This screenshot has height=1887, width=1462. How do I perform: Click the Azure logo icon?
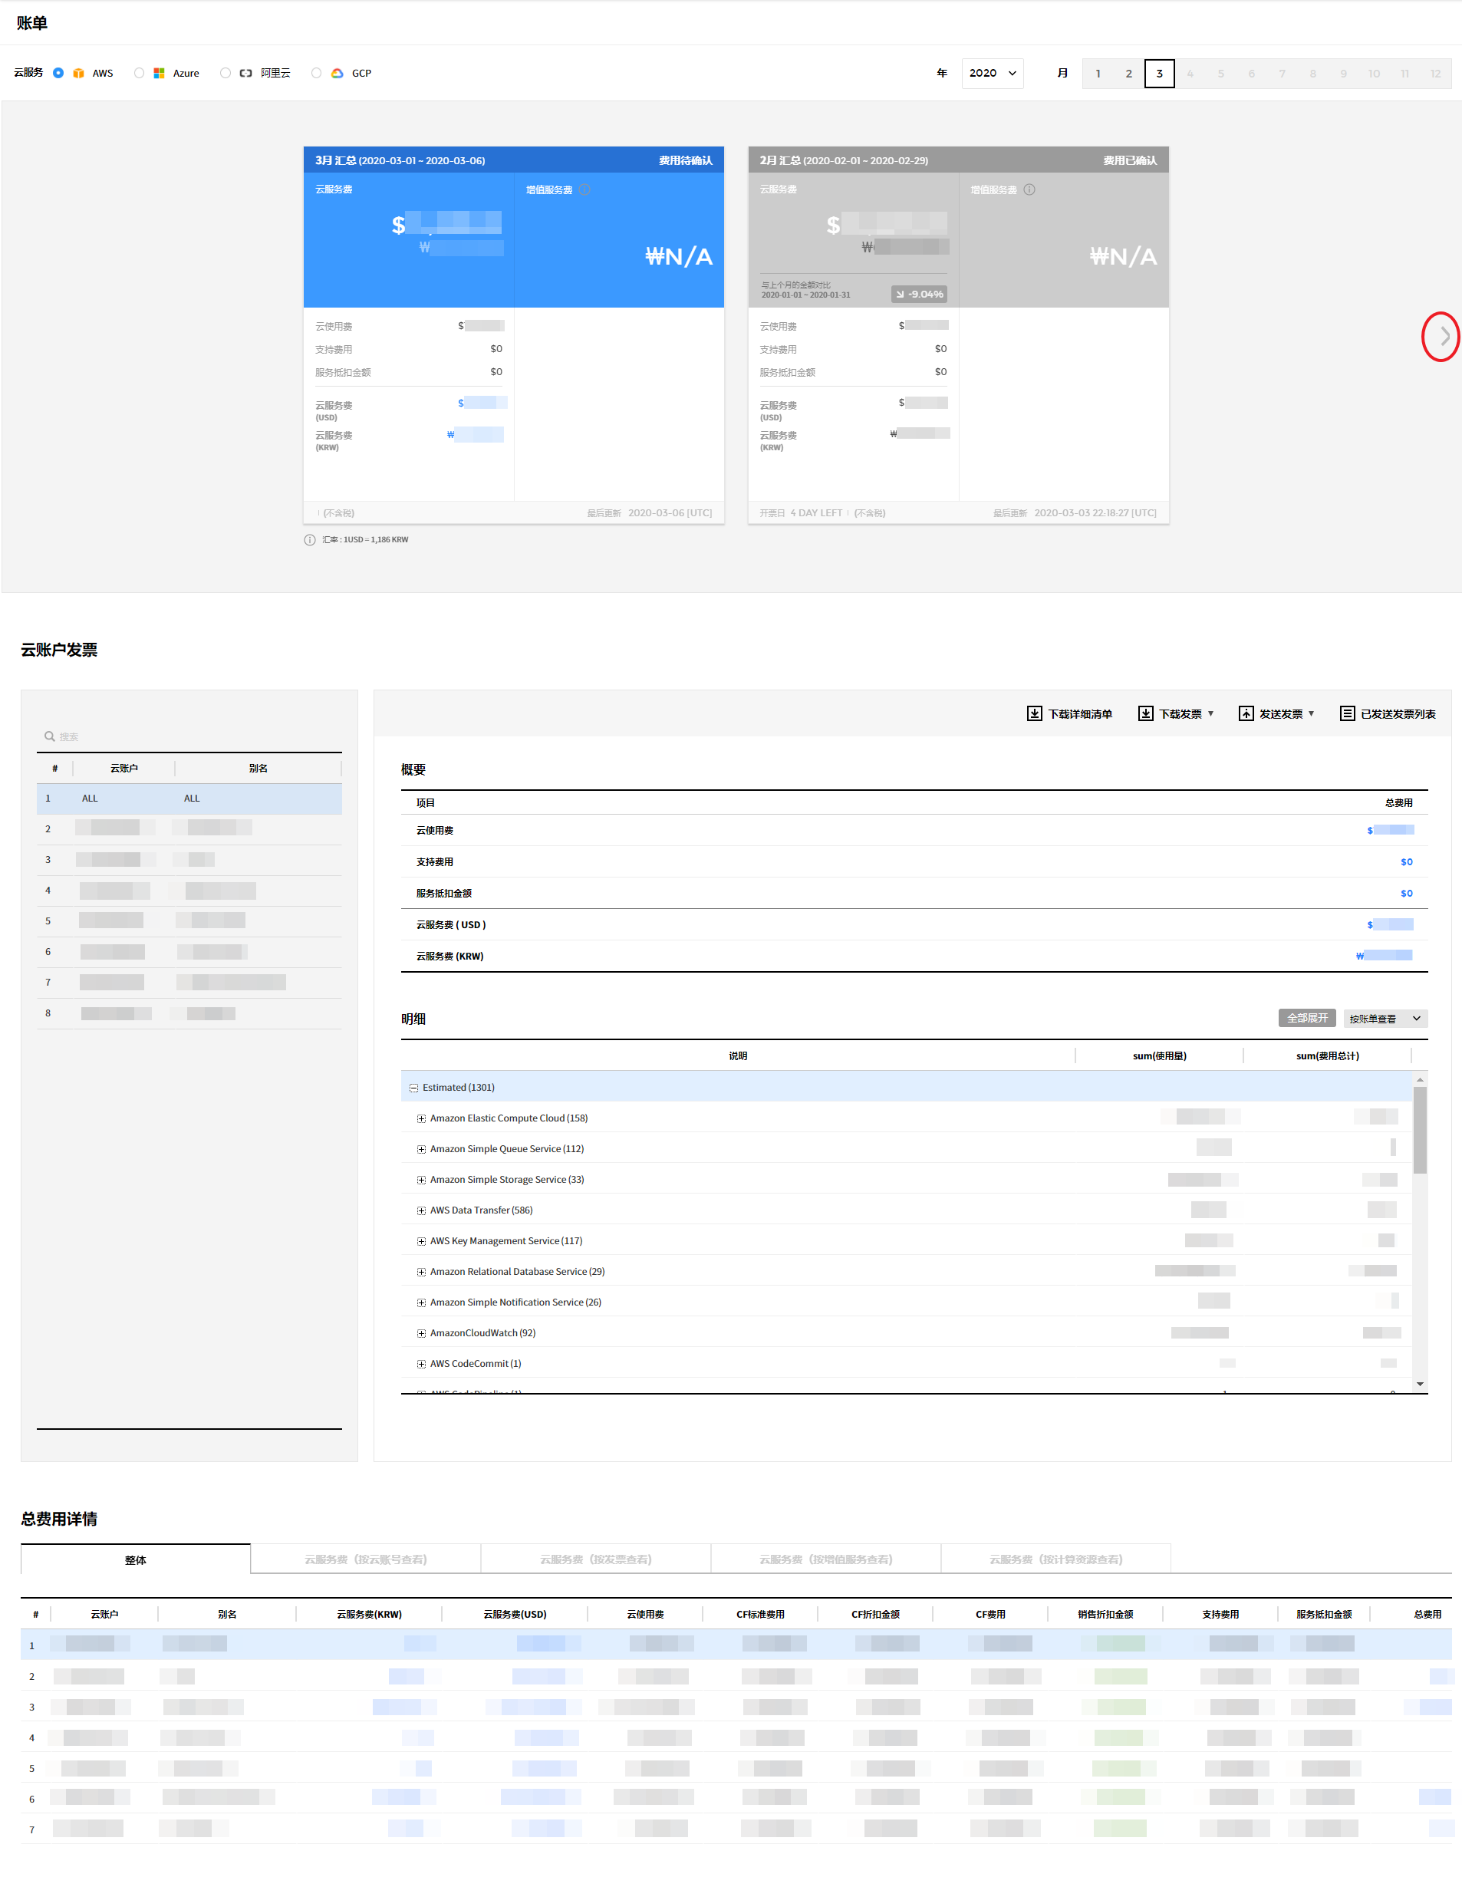tap(159, 74)
